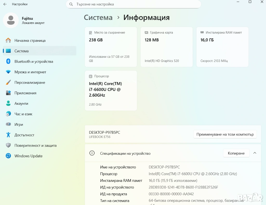Open Windows Update page
This screenshot has height=205, width=266.
(x=28, y=156)
